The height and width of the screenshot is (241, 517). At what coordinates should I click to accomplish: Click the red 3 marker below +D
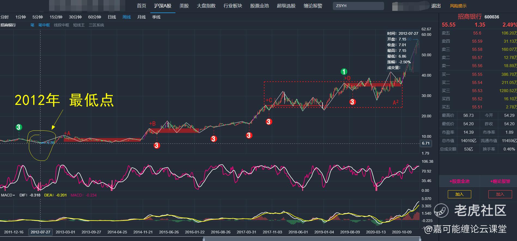point(352,102)
